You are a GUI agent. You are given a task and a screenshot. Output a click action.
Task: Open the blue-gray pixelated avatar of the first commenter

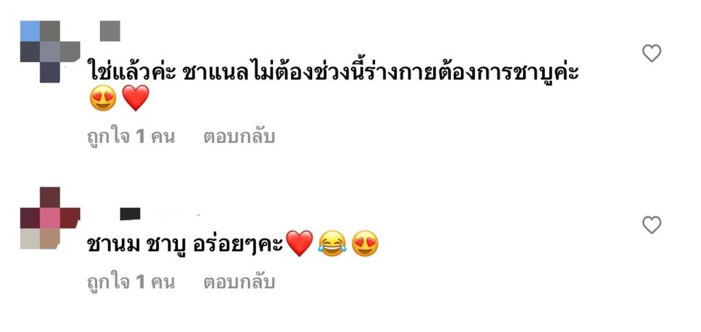[x=50, y=52]
